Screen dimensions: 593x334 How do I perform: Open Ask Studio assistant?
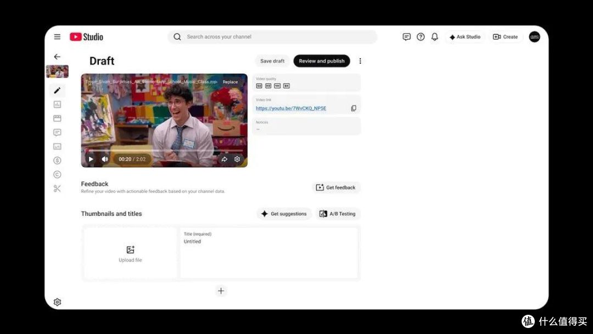465,37
